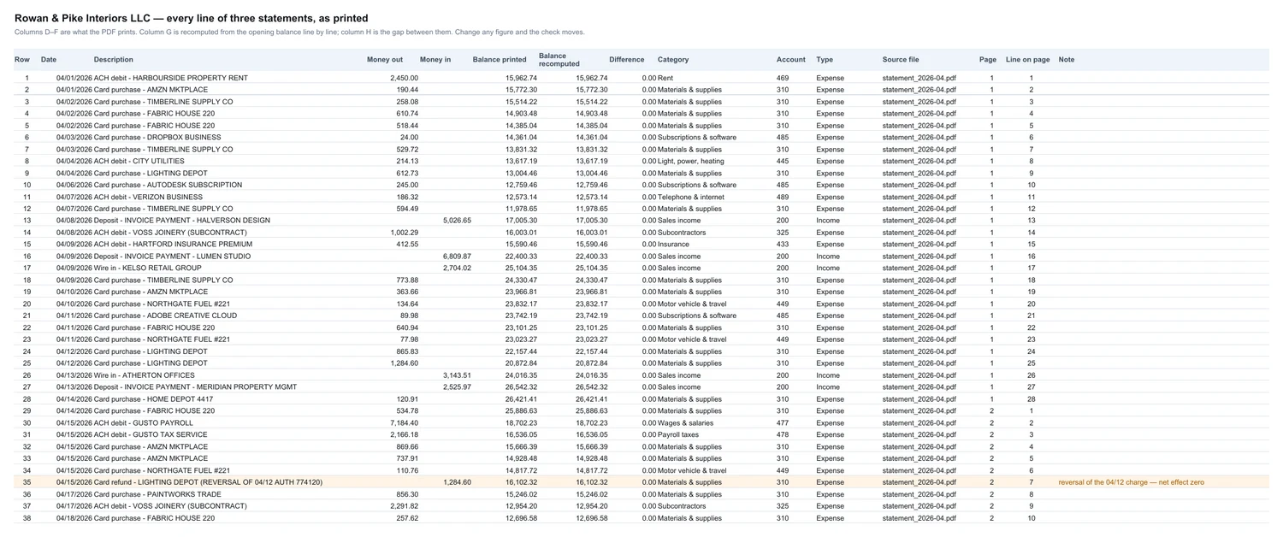Select the highlighted LIGHTING DEPOT card refund row
Image resolution: width=1283 pixels, height=537 pixels.
point(641,482)
